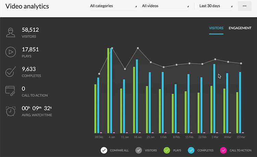Image resolution: width=257 pixels, height=157 pixels.
Task: Switch to the Visitors tab
Action: pyautogui.click(x=216, y=28)
